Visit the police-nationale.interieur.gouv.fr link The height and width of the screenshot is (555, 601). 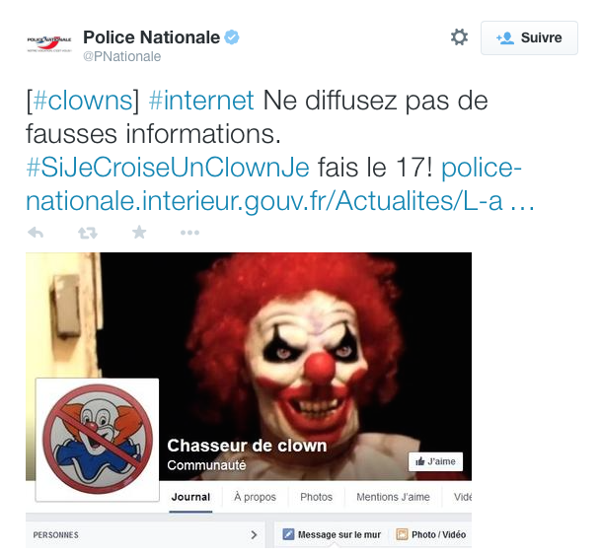[x=280, y=184]
